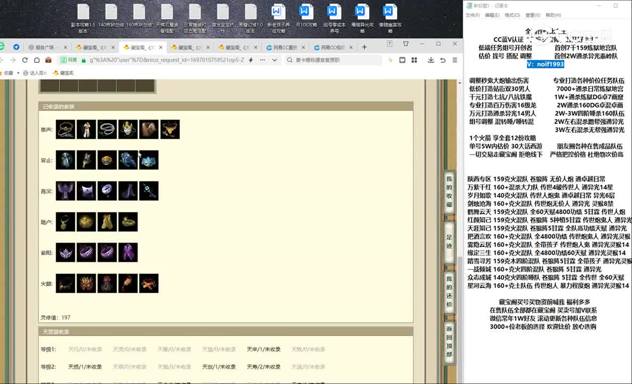Open the browser hamburger menu
This screenshot has width=632, height=384.
[455, 60]
